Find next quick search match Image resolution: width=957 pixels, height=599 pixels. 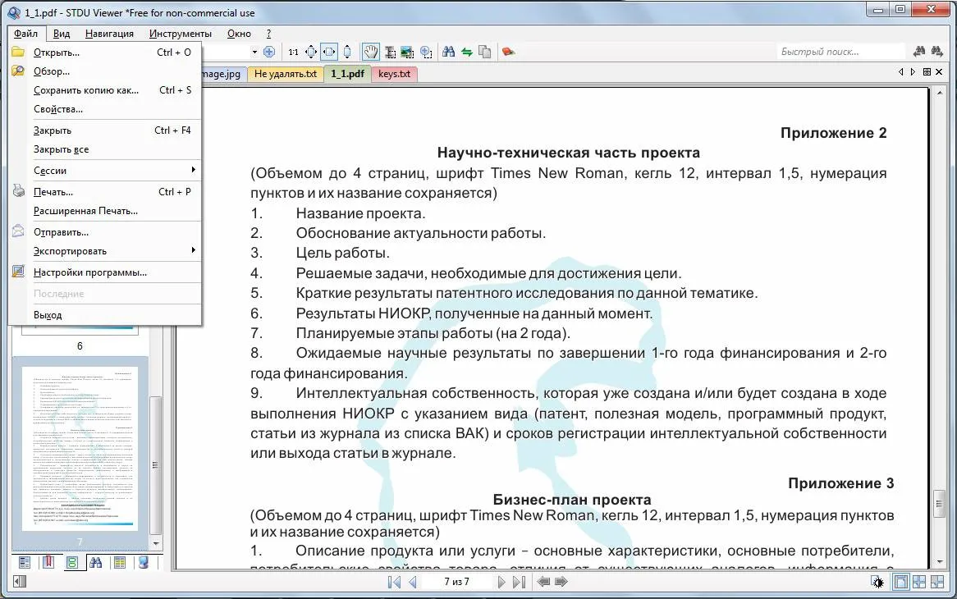tap(936, 52)
